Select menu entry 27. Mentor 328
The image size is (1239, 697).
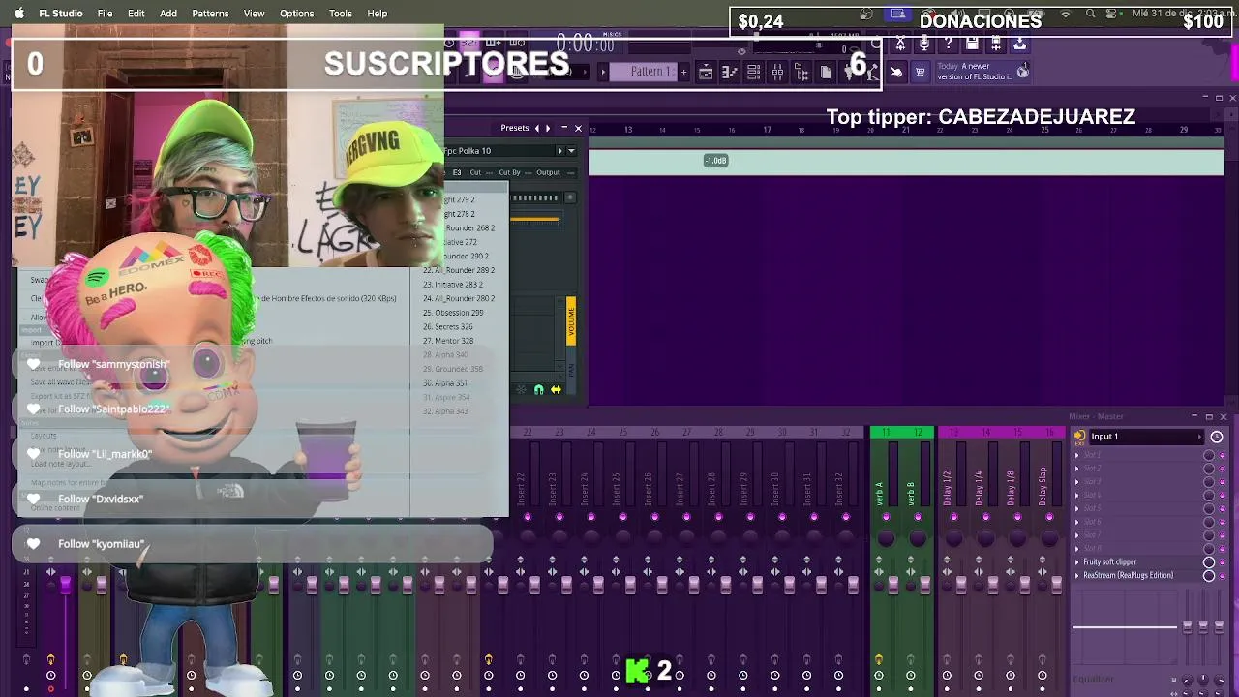[x=448, y=341]
